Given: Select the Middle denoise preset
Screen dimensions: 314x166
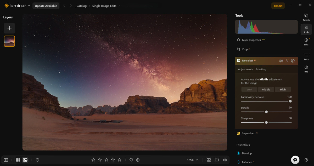Looking at the screenshot, I should pyautogui.click(x=266, y=89).
